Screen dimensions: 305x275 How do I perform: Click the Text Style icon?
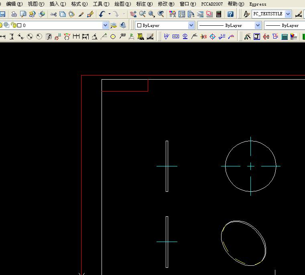246,14
